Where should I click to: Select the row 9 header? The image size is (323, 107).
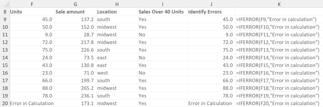5,19
